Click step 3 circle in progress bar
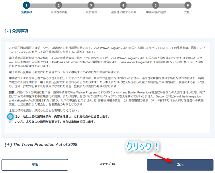 coord(91,5)
